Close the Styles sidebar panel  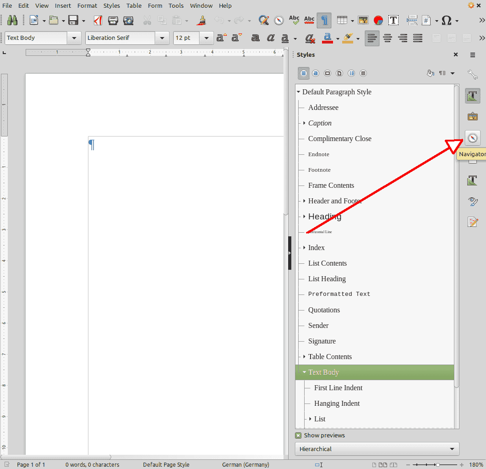456,55
